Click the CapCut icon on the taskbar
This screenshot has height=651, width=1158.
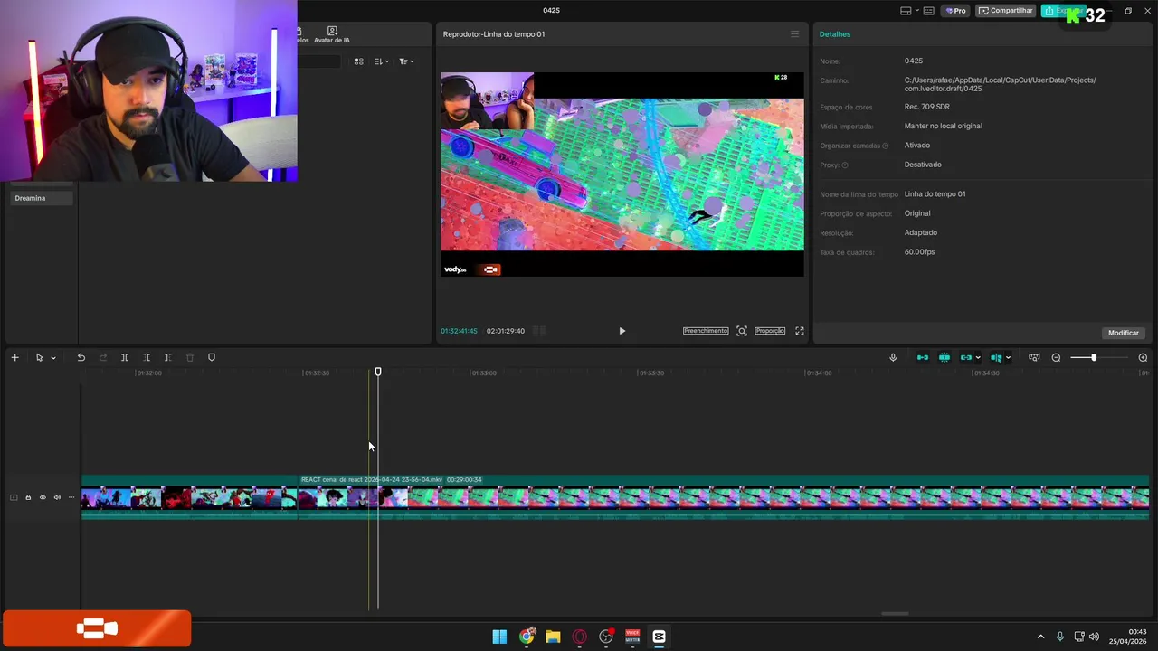click(659, 637)
